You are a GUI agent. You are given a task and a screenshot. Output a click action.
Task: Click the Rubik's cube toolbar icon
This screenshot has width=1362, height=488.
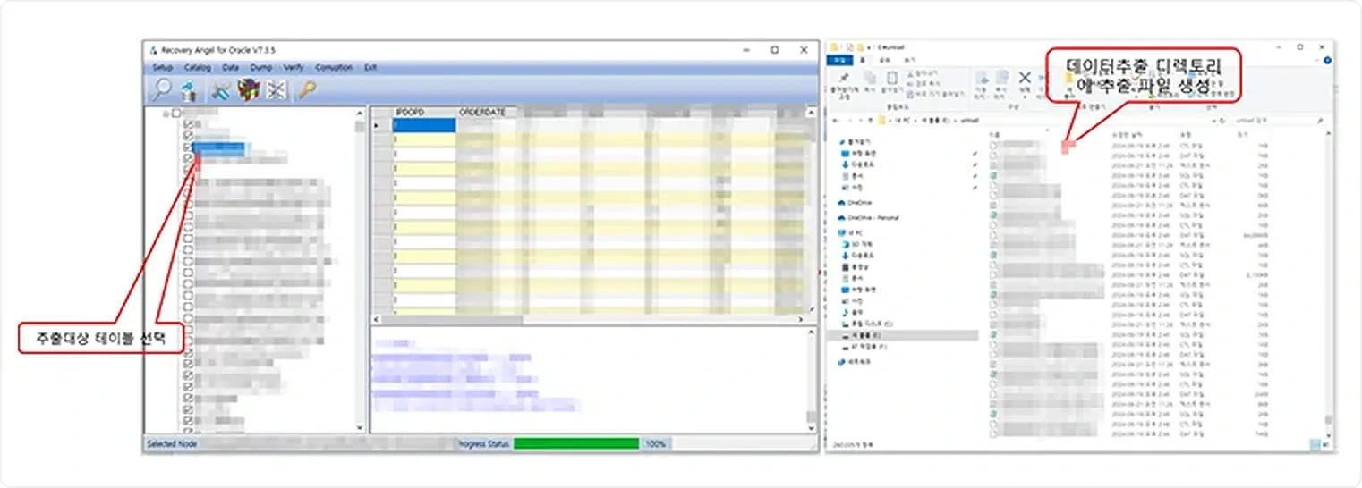249,90
